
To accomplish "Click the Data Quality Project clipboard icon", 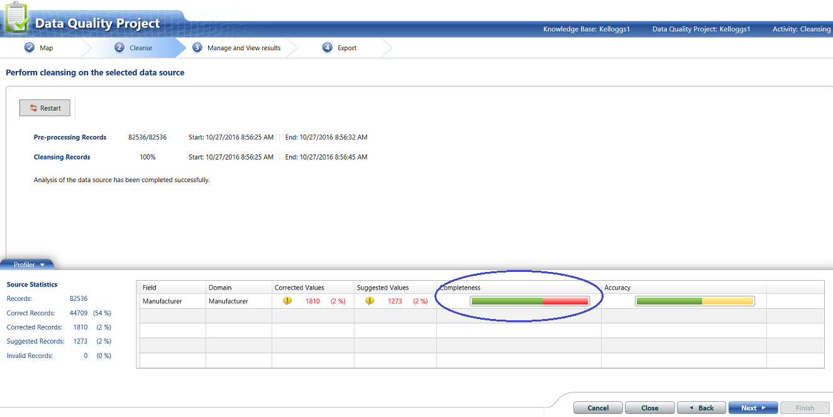I will click(16, 17).
